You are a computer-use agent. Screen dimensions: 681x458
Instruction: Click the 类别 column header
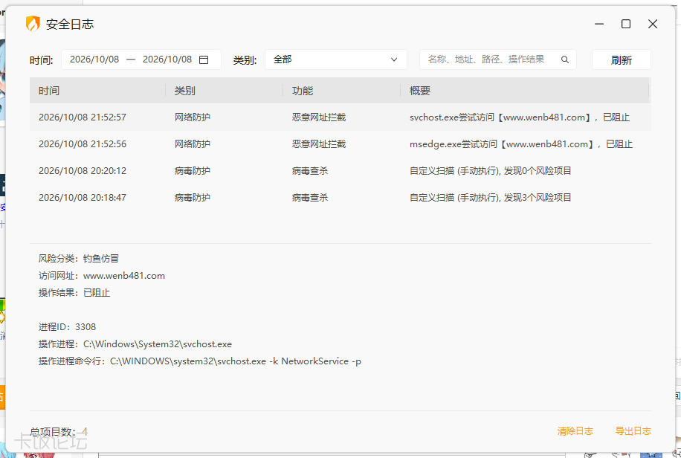click(x=184, y=91)
